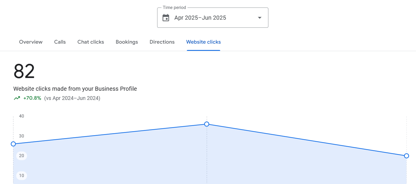
Task: Go to the Chat clicks tab
Action: click(x=91, y=42)
